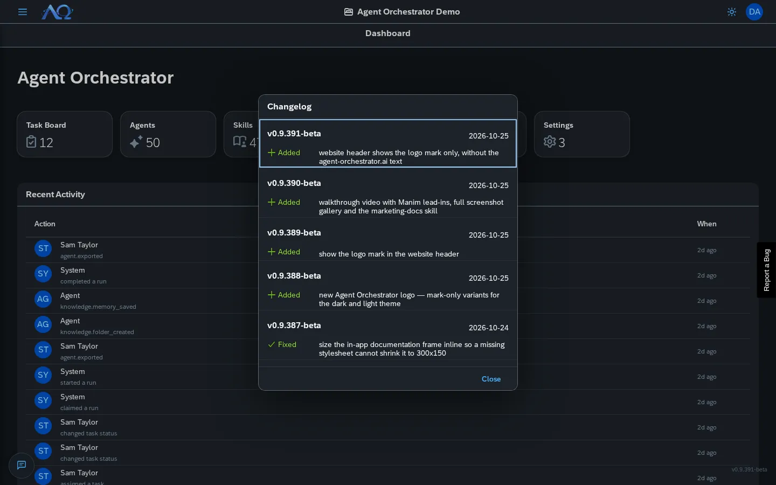Screen dimensions: 776x485
Task: Toggle the light/dark theme sun icon
Action: tap(732, 12)
